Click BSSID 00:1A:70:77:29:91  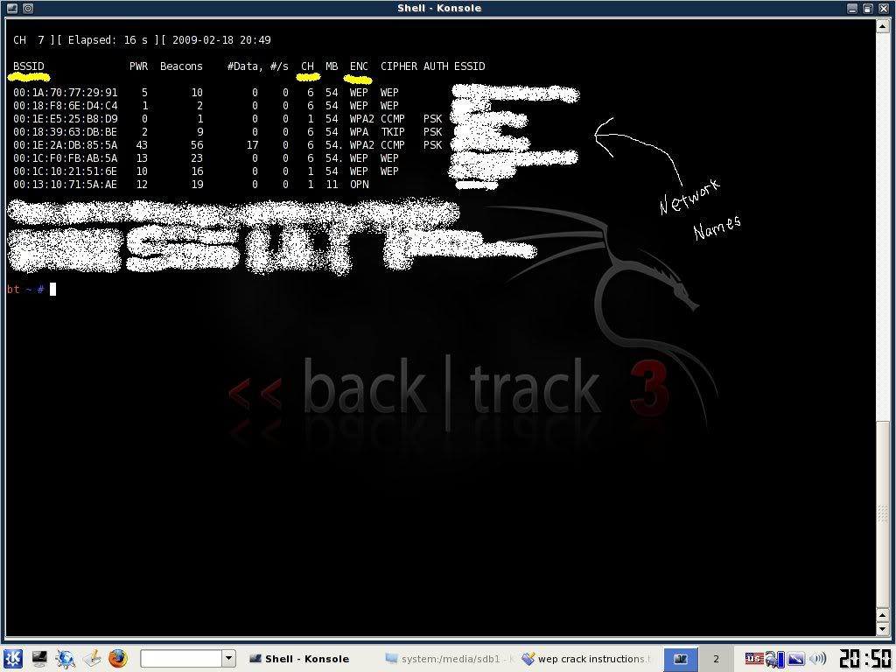click(65, 92)
